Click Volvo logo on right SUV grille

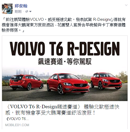pyautogui.click(x=115, y=81)
